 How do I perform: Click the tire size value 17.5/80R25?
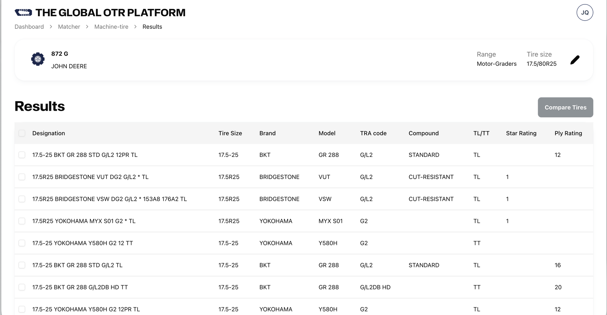pyautogui.click(x=541, y=64)
